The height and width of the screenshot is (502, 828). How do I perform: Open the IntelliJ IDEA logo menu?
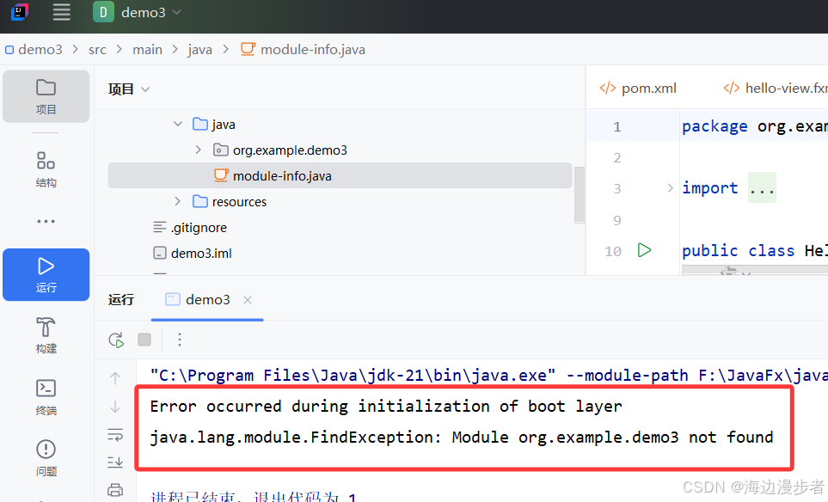click(x=20, y=12)
